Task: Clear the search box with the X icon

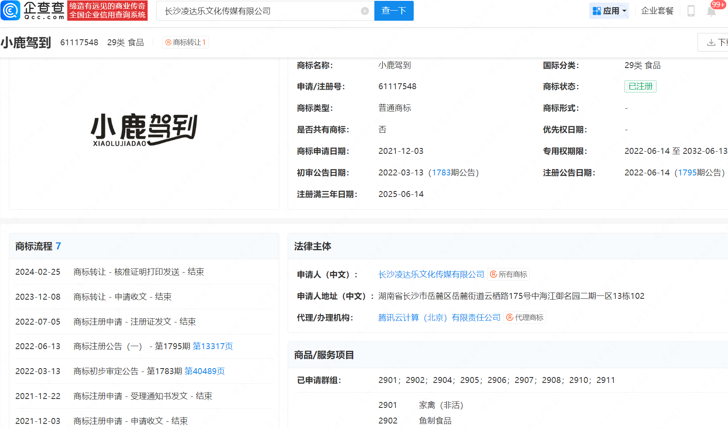Action: click(365, 11)
